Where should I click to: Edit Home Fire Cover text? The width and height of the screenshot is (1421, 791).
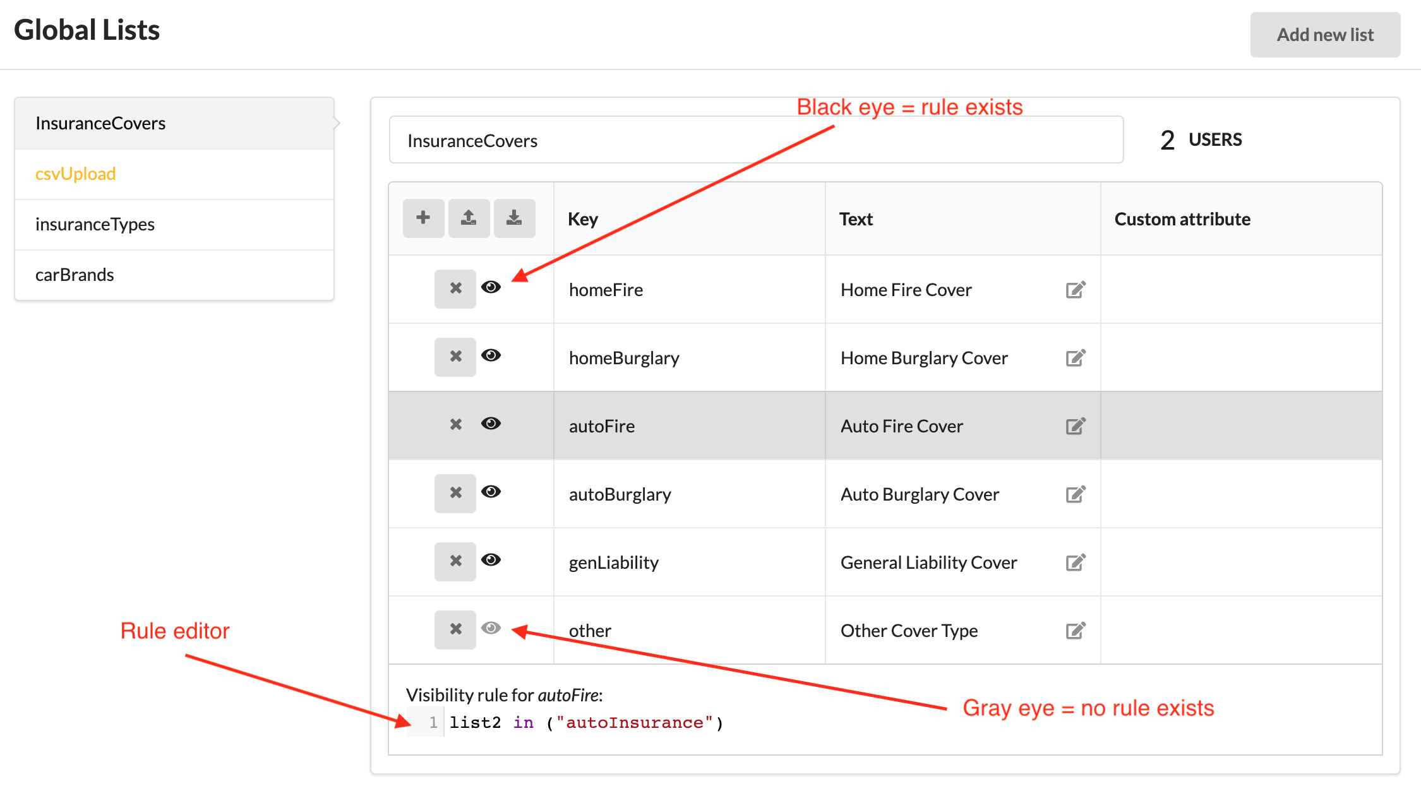pos(1076,290)
